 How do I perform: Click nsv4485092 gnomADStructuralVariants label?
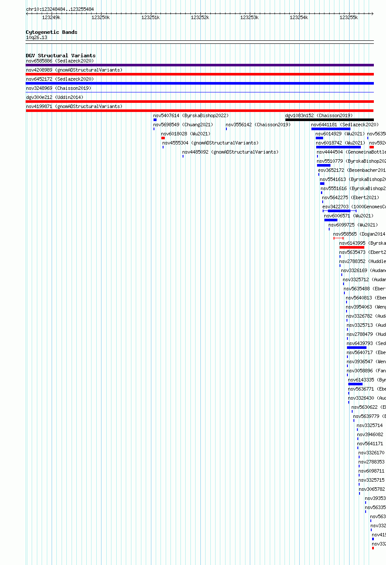click(230, 152)
